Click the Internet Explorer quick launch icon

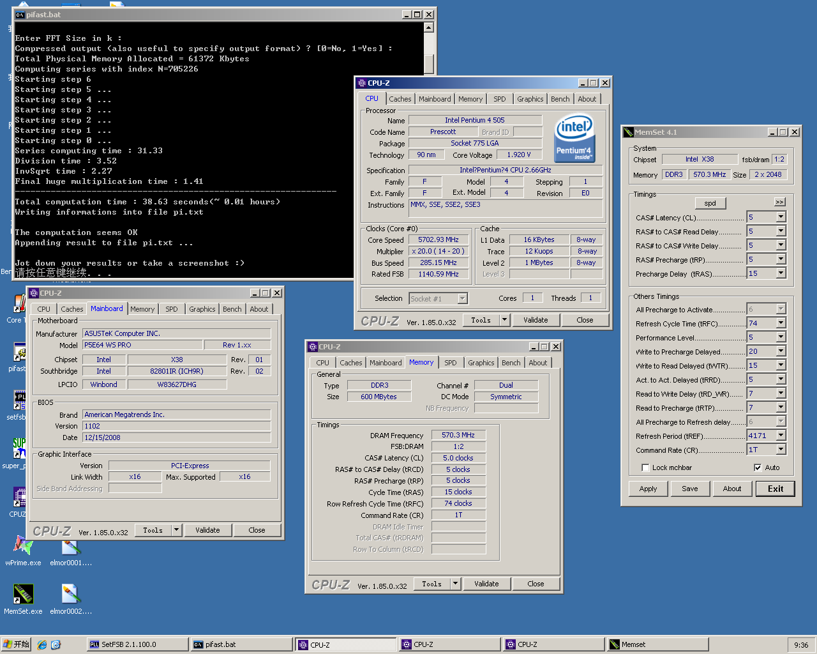click(42, 645)
